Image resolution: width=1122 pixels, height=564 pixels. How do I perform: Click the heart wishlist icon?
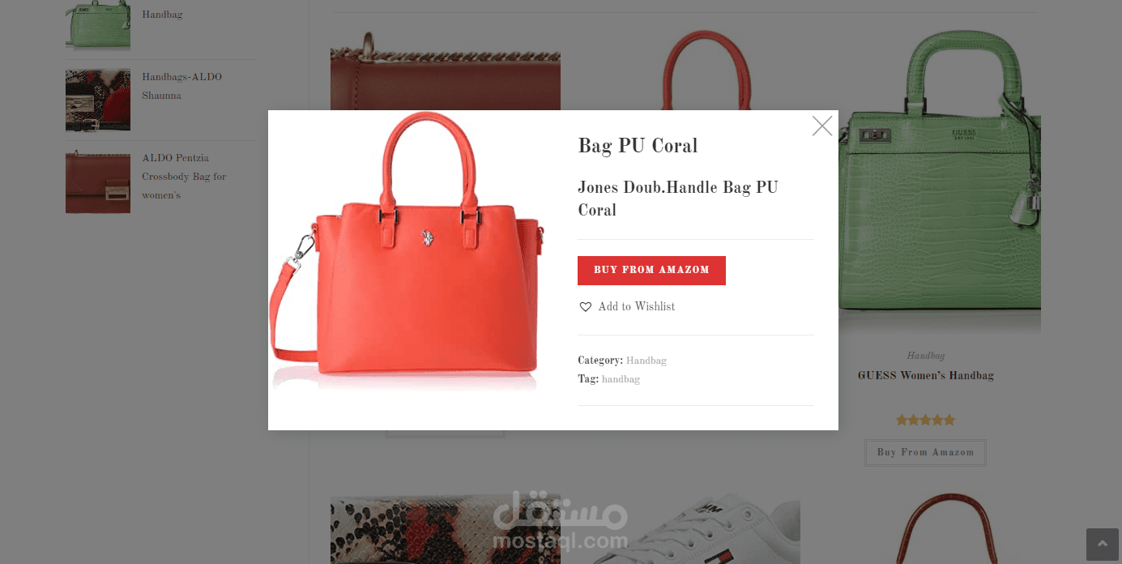(x=586, y=307)
